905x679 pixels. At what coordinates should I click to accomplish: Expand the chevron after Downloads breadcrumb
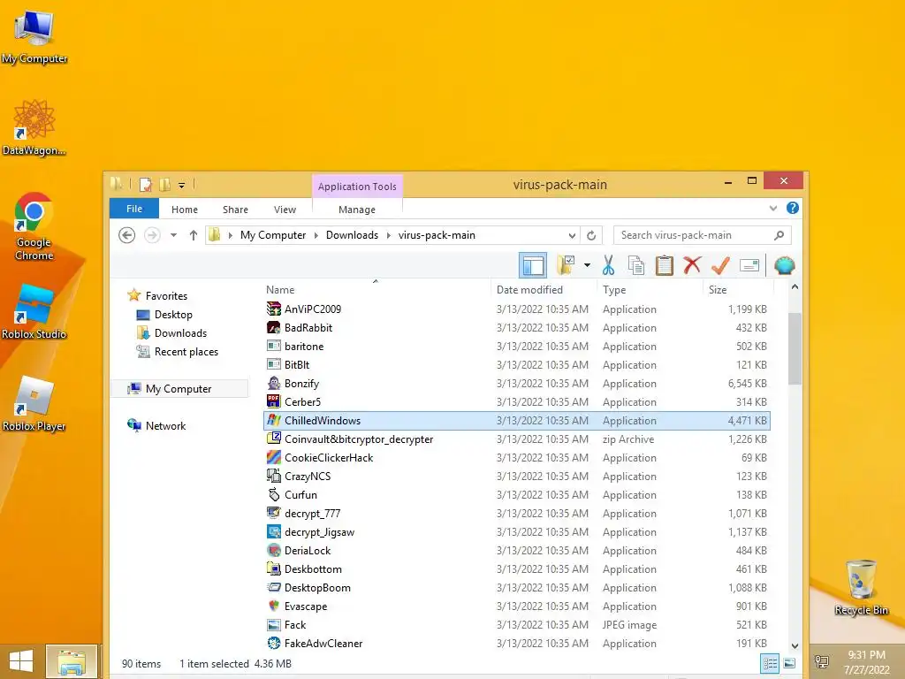389,235
